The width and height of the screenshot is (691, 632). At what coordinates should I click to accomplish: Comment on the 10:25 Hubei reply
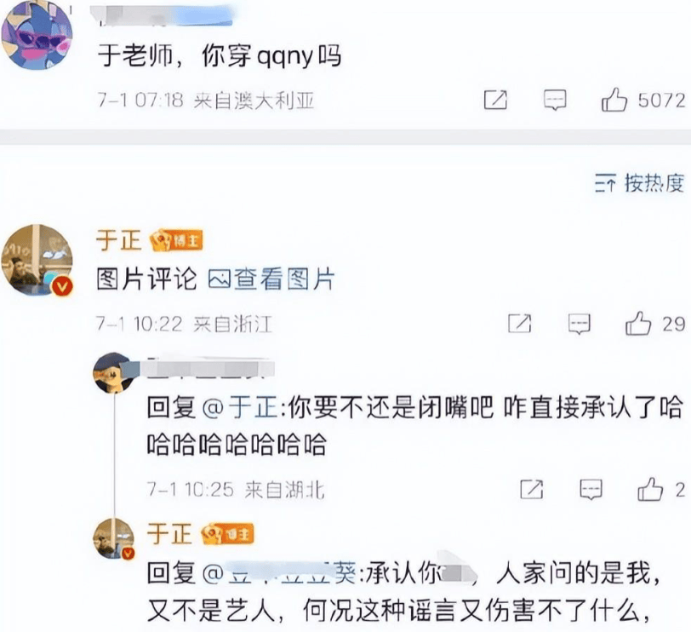[591, 489]
